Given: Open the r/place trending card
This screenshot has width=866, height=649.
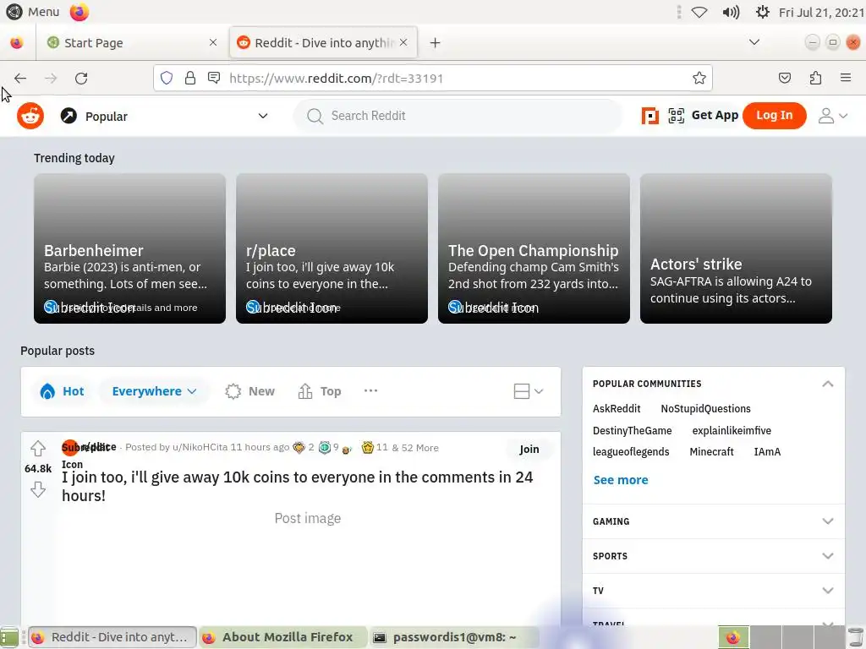Looking at the screenshot, I should click(332, 248).
